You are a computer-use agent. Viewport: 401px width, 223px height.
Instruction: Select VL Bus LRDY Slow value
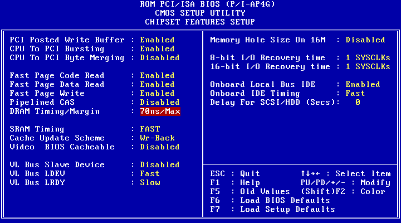pos(150,182)
